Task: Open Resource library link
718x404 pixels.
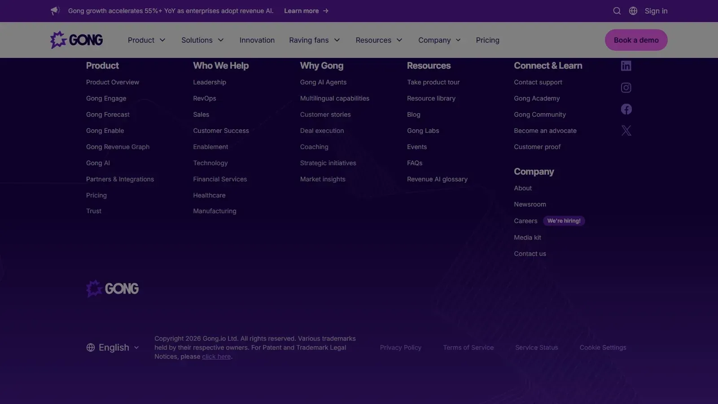Action: [431, 98]
